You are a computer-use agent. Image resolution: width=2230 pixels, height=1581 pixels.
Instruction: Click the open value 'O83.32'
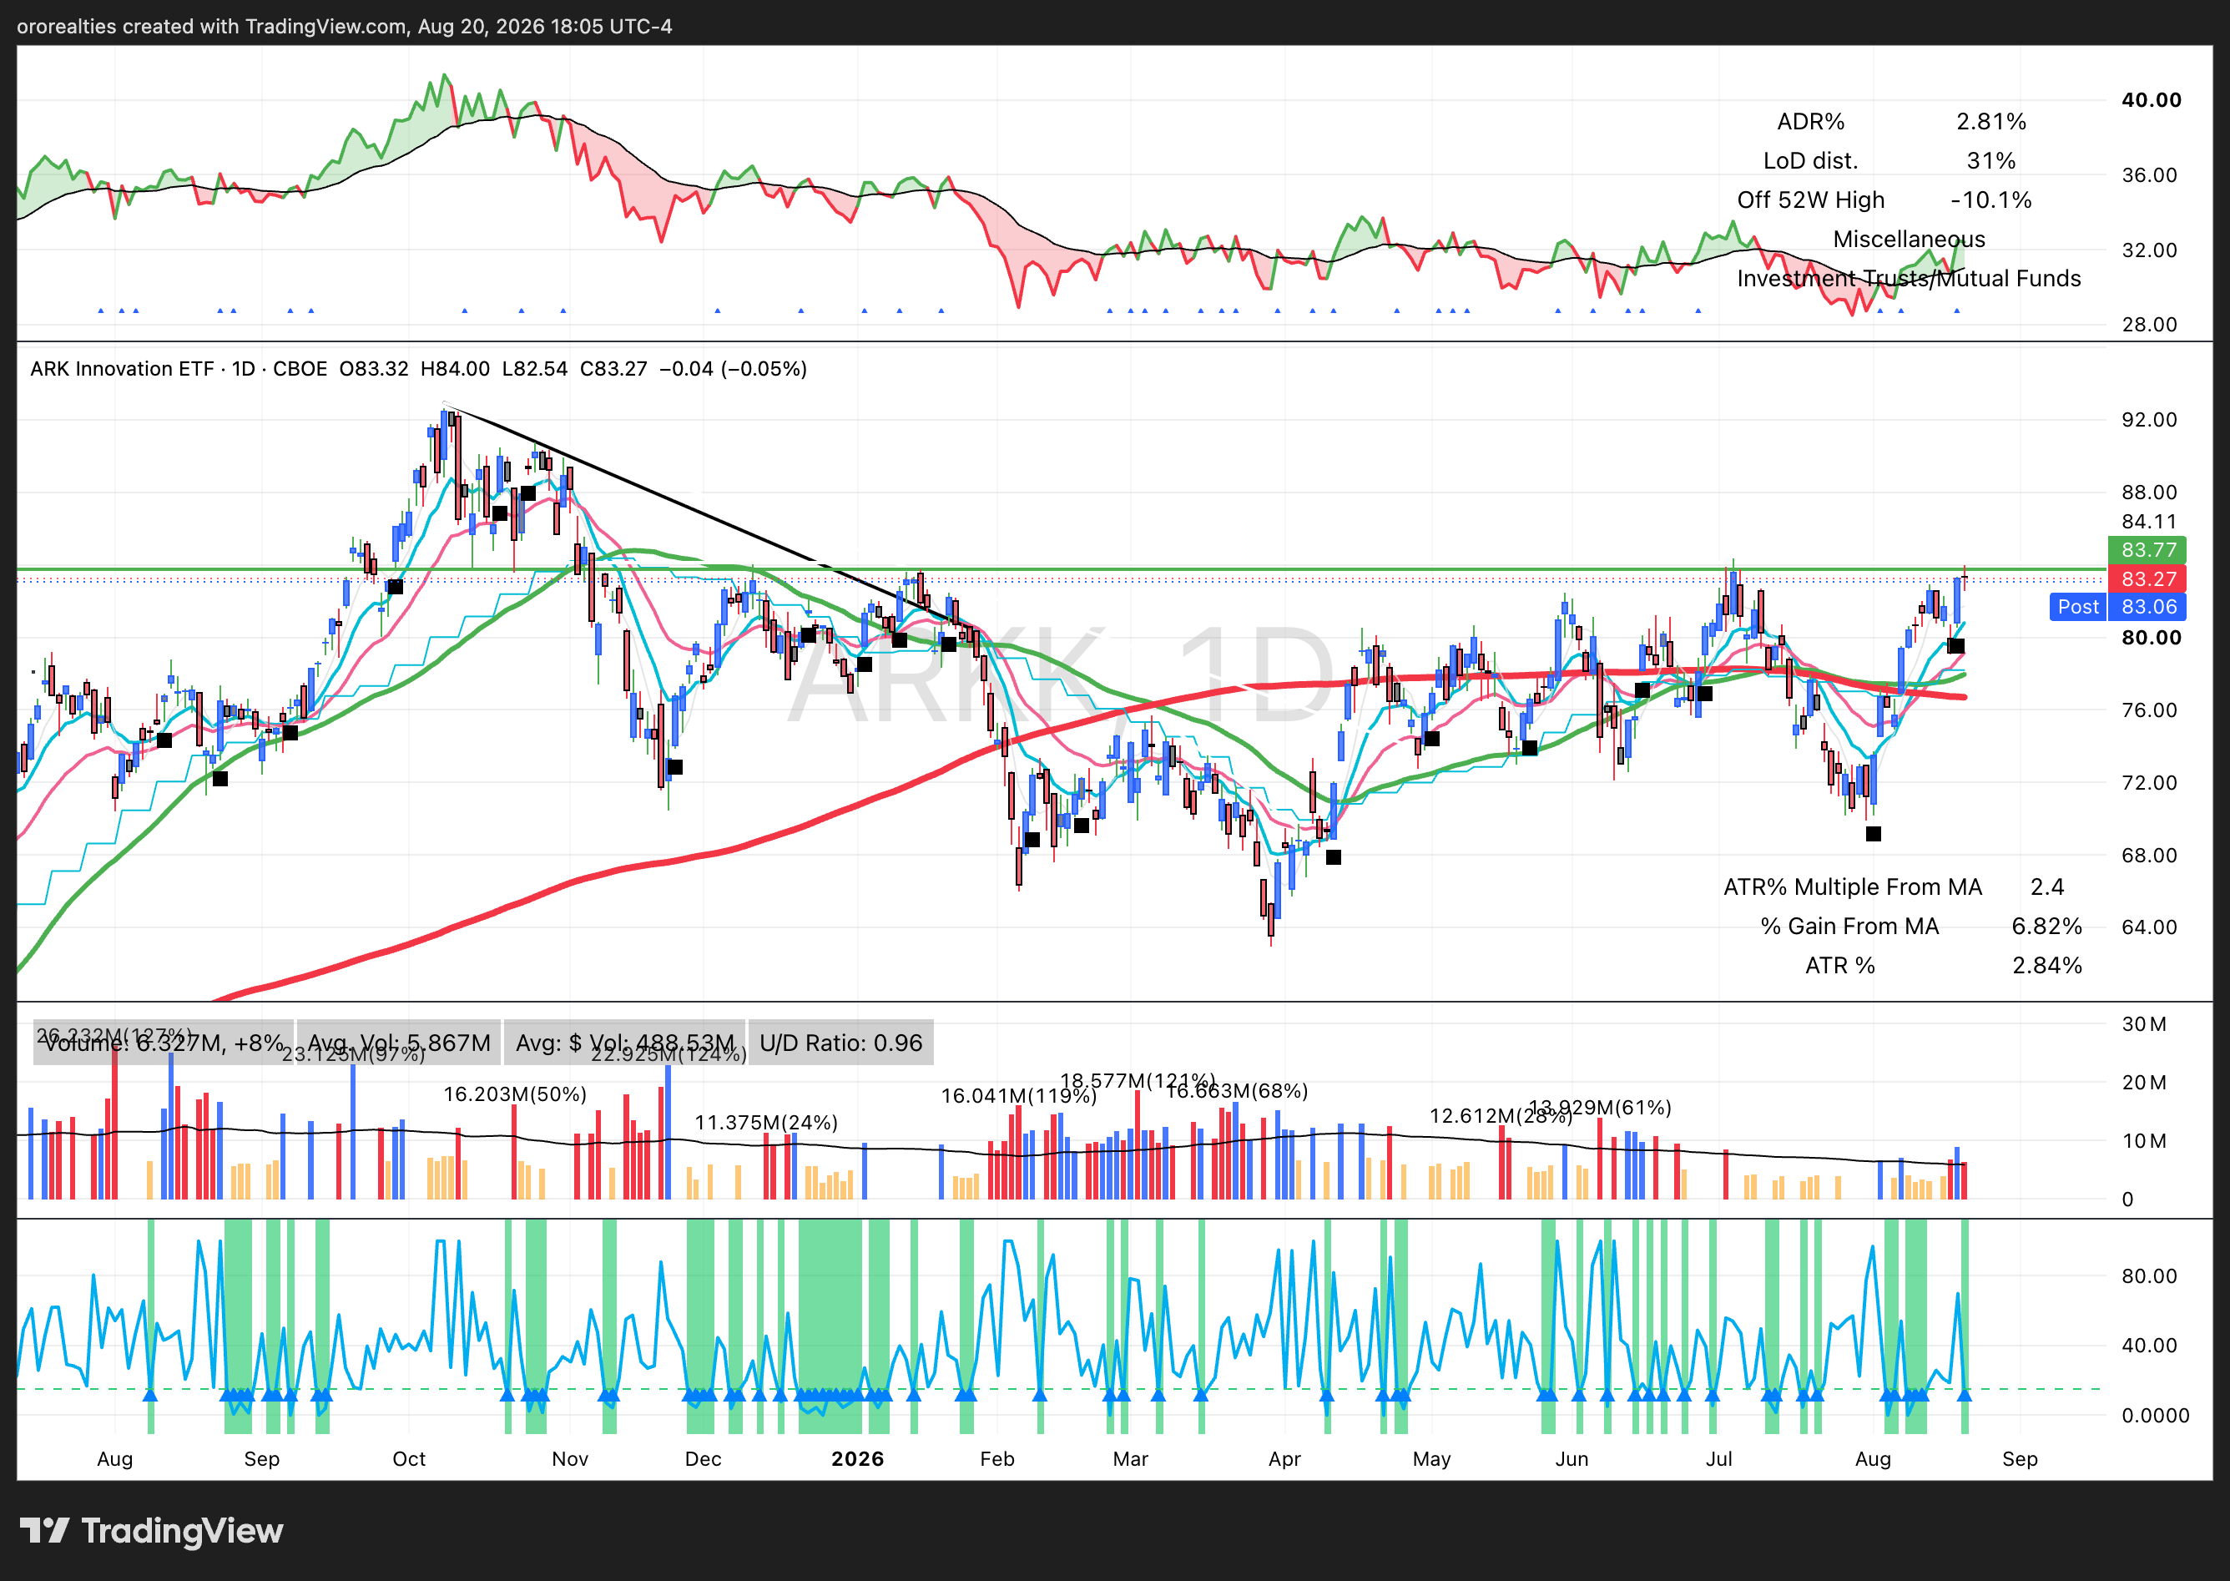click(x=374, y=369)
